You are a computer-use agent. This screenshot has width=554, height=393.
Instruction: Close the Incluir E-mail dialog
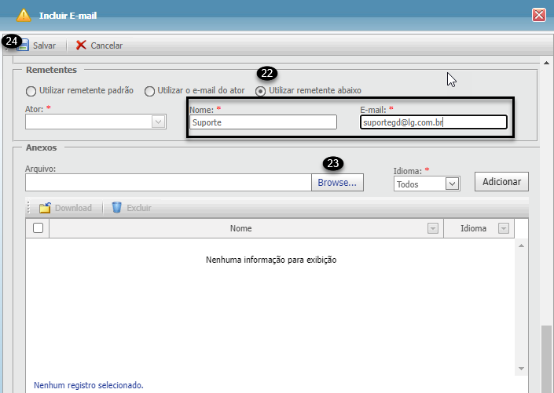tap(539, 15)
